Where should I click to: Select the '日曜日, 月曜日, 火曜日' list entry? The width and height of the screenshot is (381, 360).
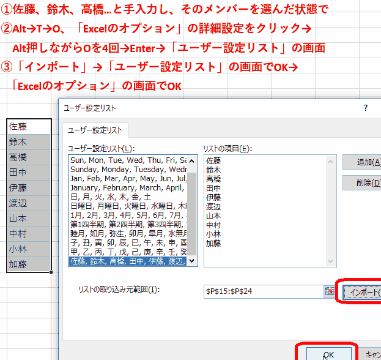pyautogui.click(x=128, y=206)
